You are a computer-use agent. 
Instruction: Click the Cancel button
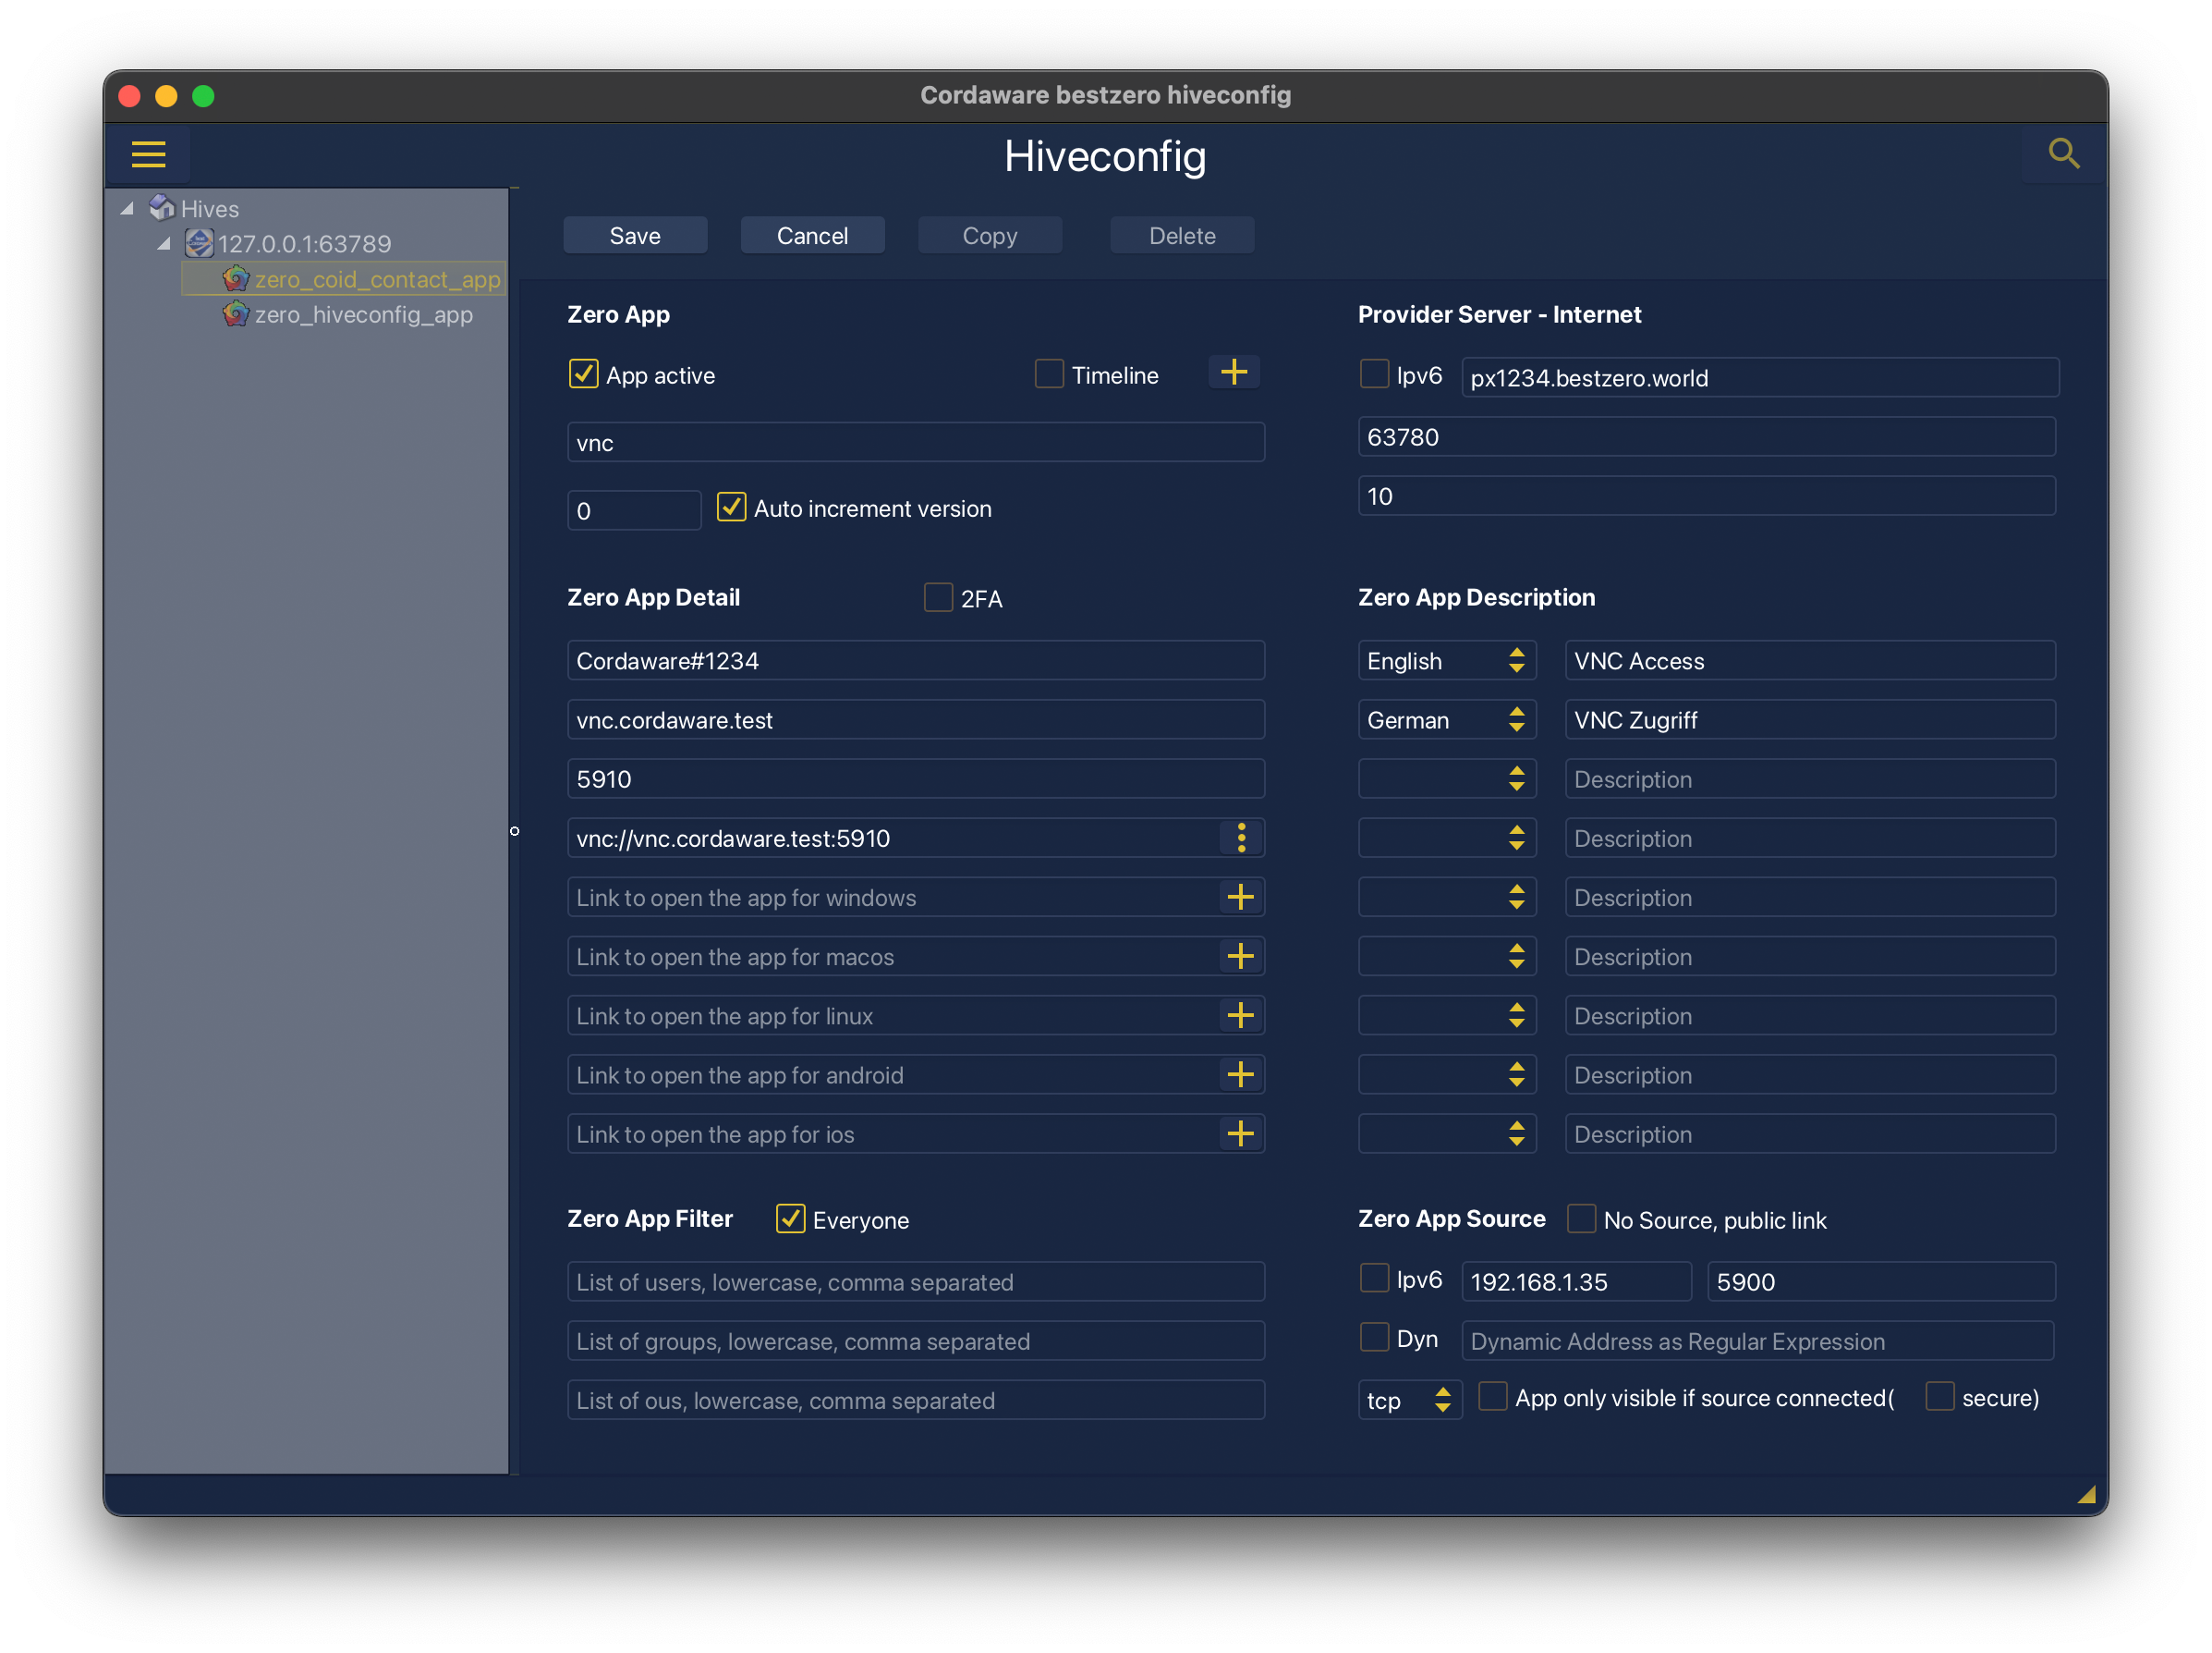click(x=812, y=236)
